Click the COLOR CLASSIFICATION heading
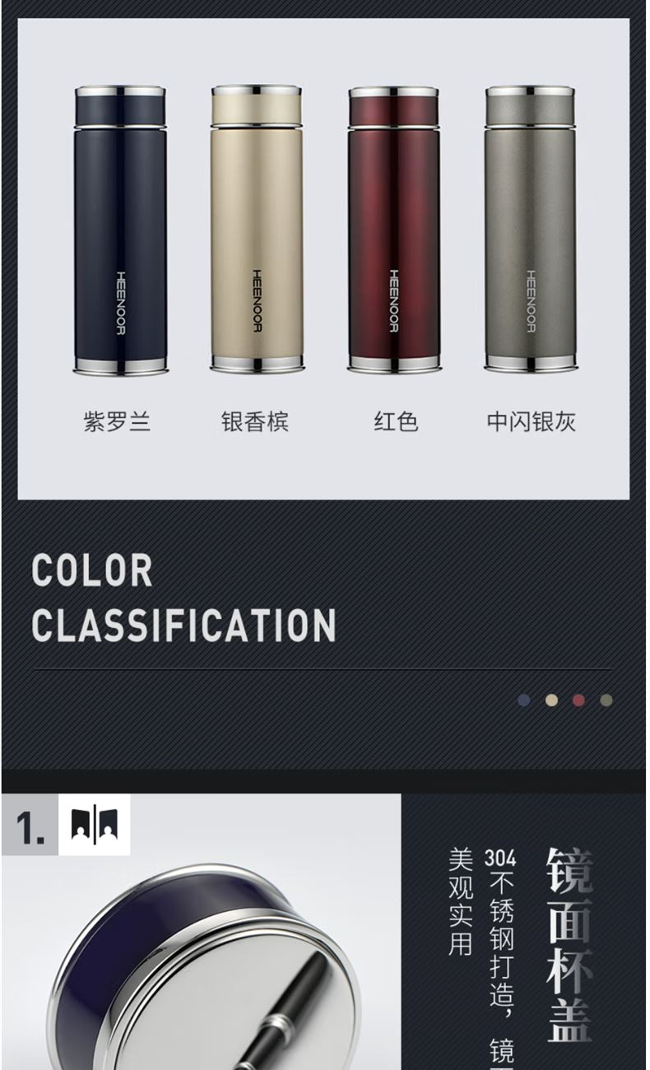 click(x=183, y=598)
